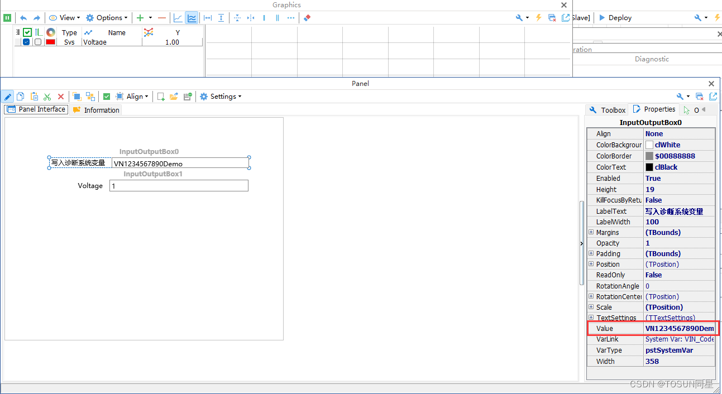Click the Deploy button
The width and height of the screenshot is (722, 394).
tap(615, 18)
